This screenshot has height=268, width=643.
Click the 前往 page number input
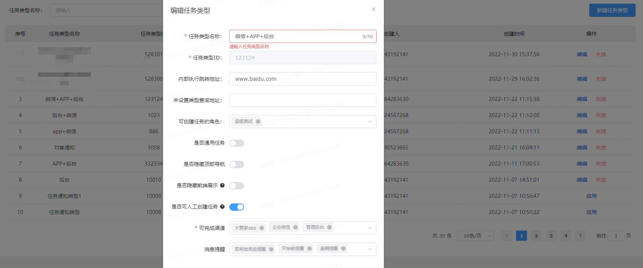pos(616,236)
